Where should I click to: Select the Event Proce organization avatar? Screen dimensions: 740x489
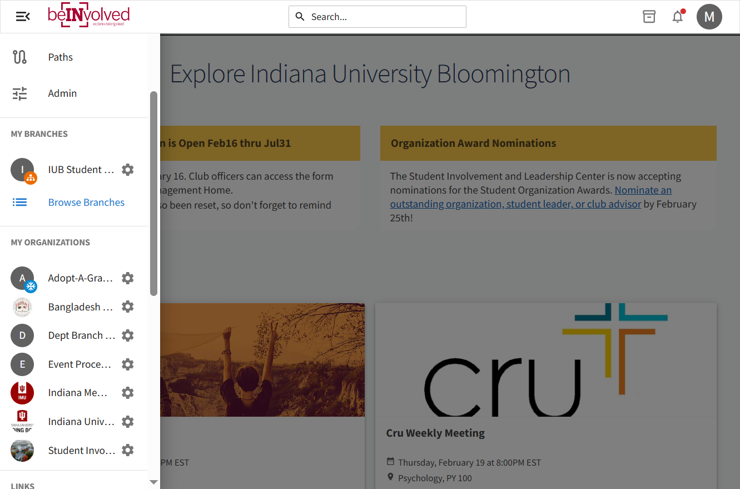pyautogui.click(x=22, y=364)
